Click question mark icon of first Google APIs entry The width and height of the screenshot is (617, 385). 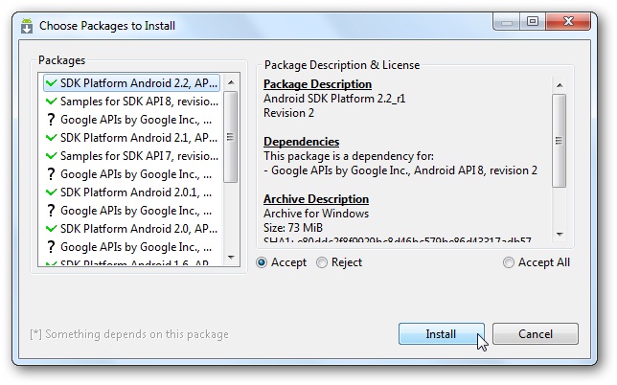point(51,120)
